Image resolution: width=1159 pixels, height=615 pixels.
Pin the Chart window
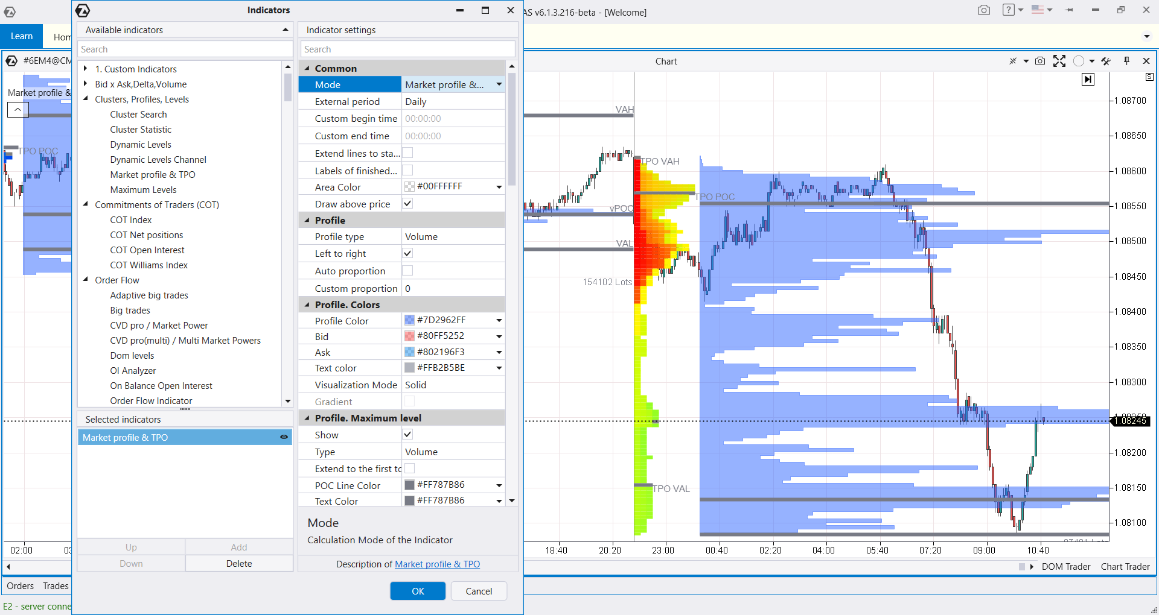(x=1128, y=61)
